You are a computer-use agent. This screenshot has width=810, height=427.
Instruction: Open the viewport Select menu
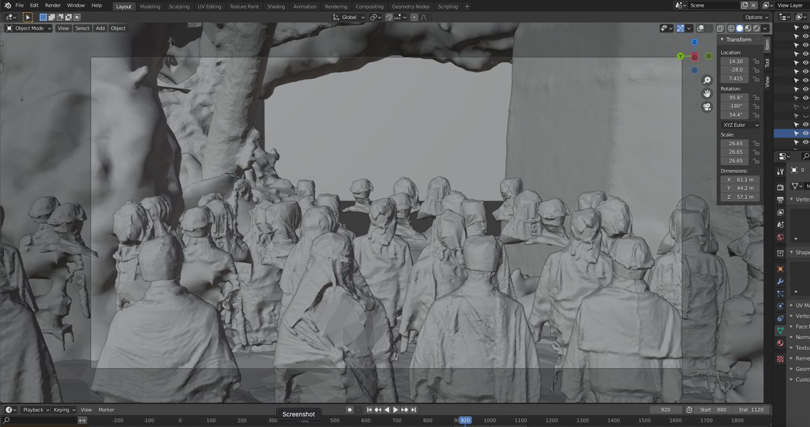82,28
